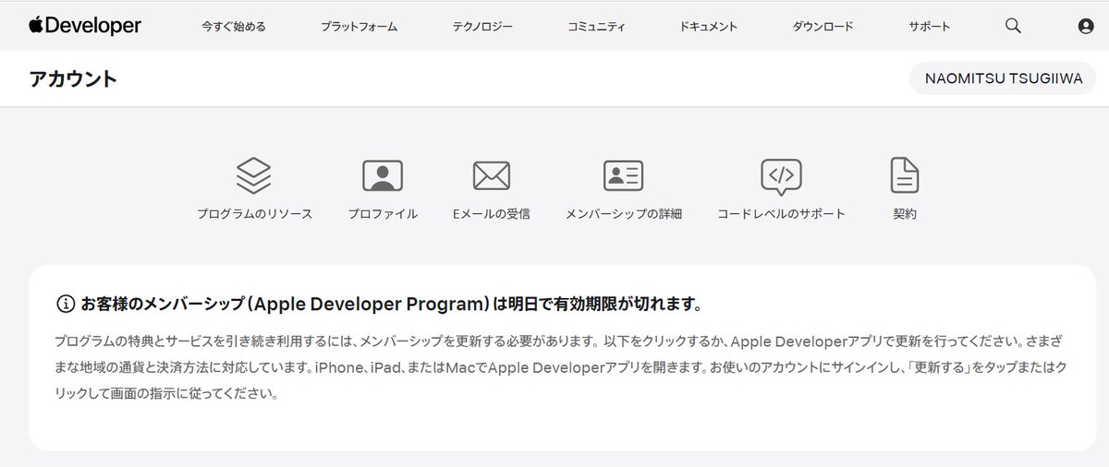Click the コードレベルのサポート code bubble icon
The image size is (1109, 467).
781,176
